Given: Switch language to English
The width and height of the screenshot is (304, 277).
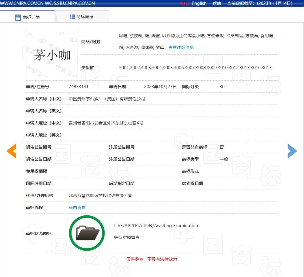Looking at the screenshot, I should coord(199,3).
